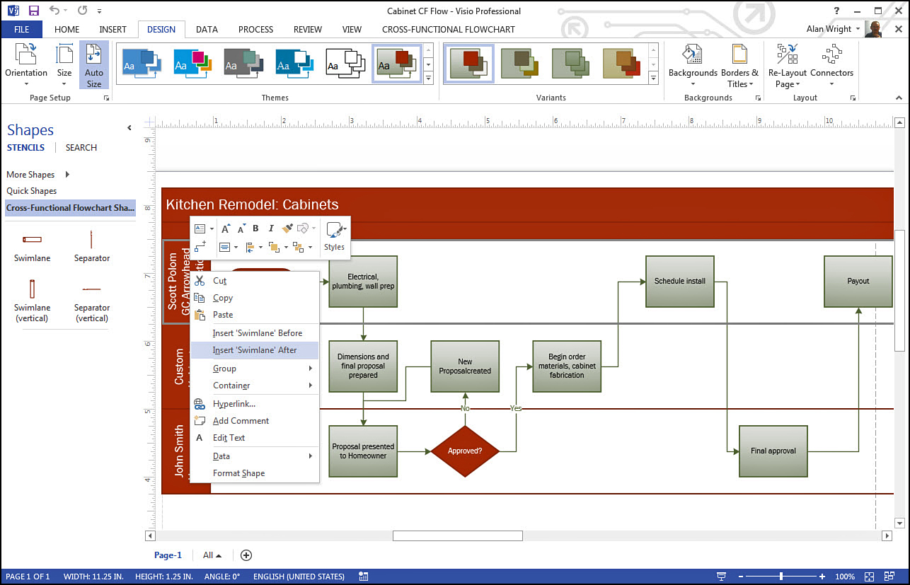
Task: Apply italic in the mini toolbar
Action: 271,228
